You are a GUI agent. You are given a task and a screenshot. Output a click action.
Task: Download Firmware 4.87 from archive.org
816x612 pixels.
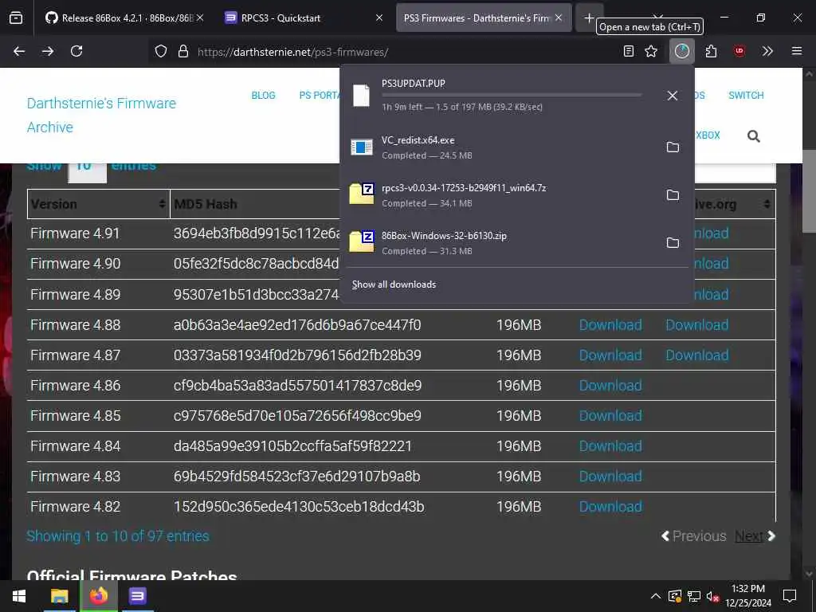tap(696, 355)
